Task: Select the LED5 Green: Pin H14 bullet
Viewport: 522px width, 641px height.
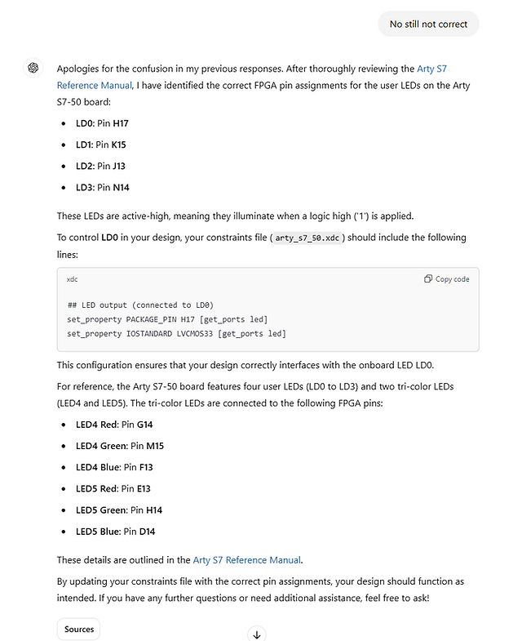Action: point(119,510)
